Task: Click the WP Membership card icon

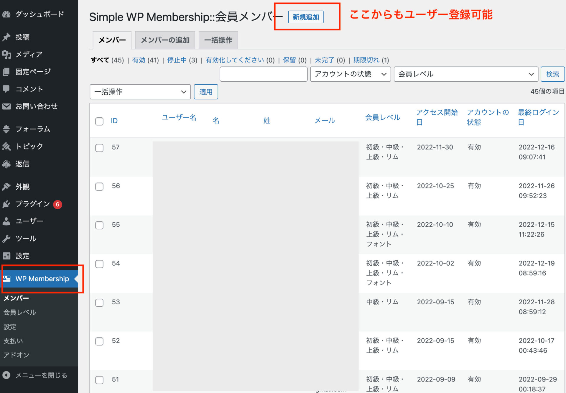Action: point(6,279)
